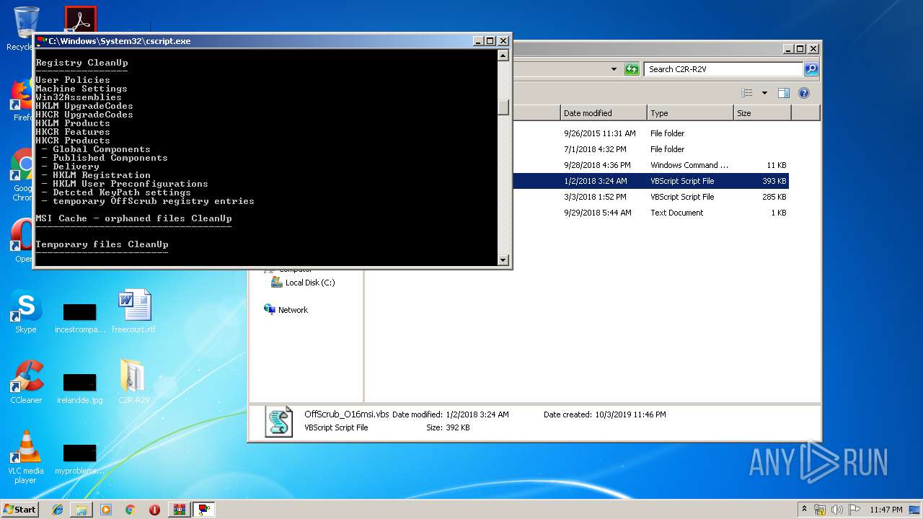Switch to cscript taskbar button

click(204, 510)
